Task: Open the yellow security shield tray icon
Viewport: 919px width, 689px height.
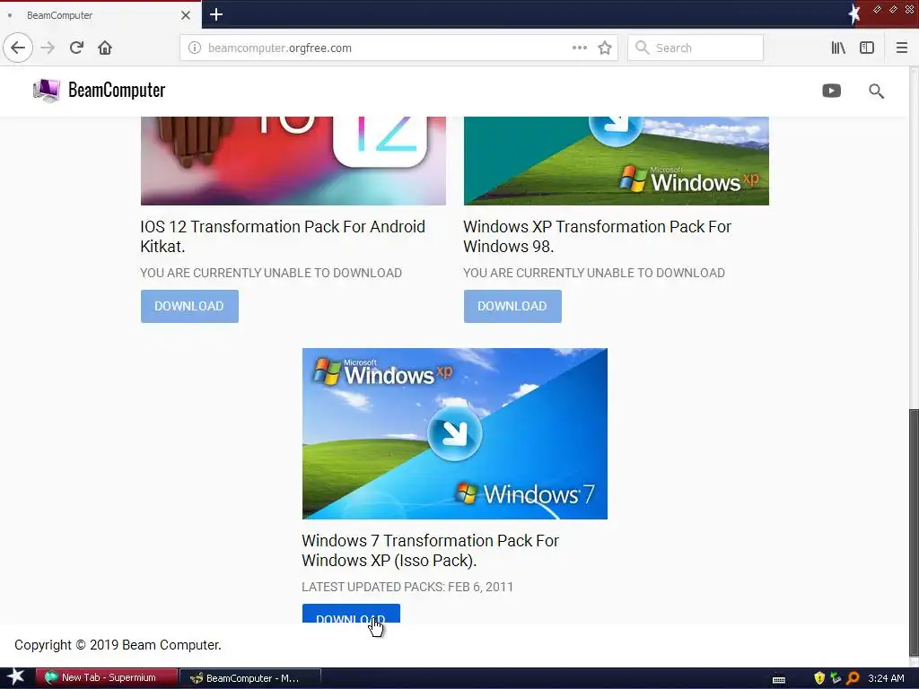Action: tap(818, 678)
